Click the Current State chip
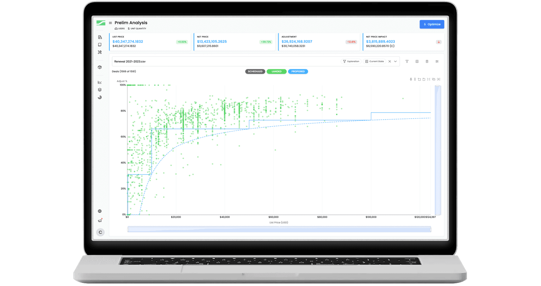Viewport: 541px width, 286px height. tap(374, 62)
